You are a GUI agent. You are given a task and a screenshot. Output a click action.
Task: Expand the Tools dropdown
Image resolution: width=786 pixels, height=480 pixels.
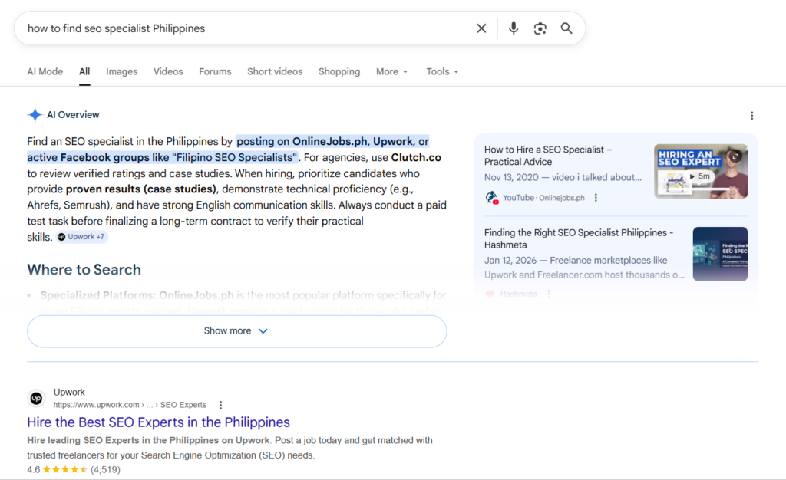[442, 71]
